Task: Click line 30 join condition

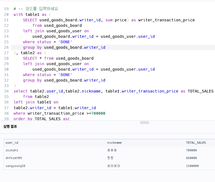Action: point(94,69)
